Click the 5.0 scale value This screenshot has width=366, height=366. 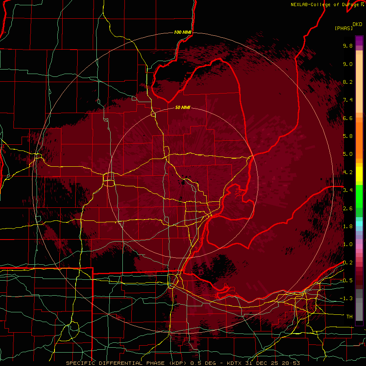click(348, 154)
